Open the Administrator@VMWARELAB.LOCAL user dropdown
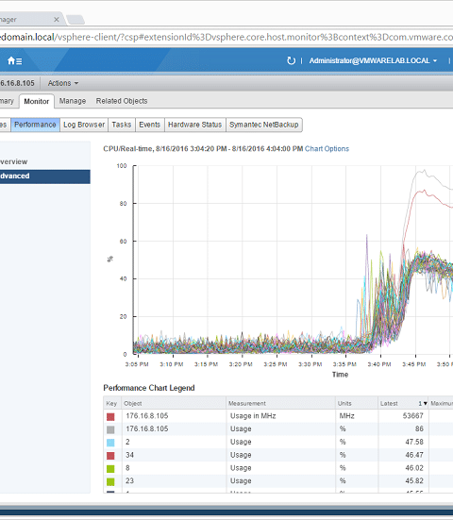This screenshot has width=453, height=520. tap(373, 60)
